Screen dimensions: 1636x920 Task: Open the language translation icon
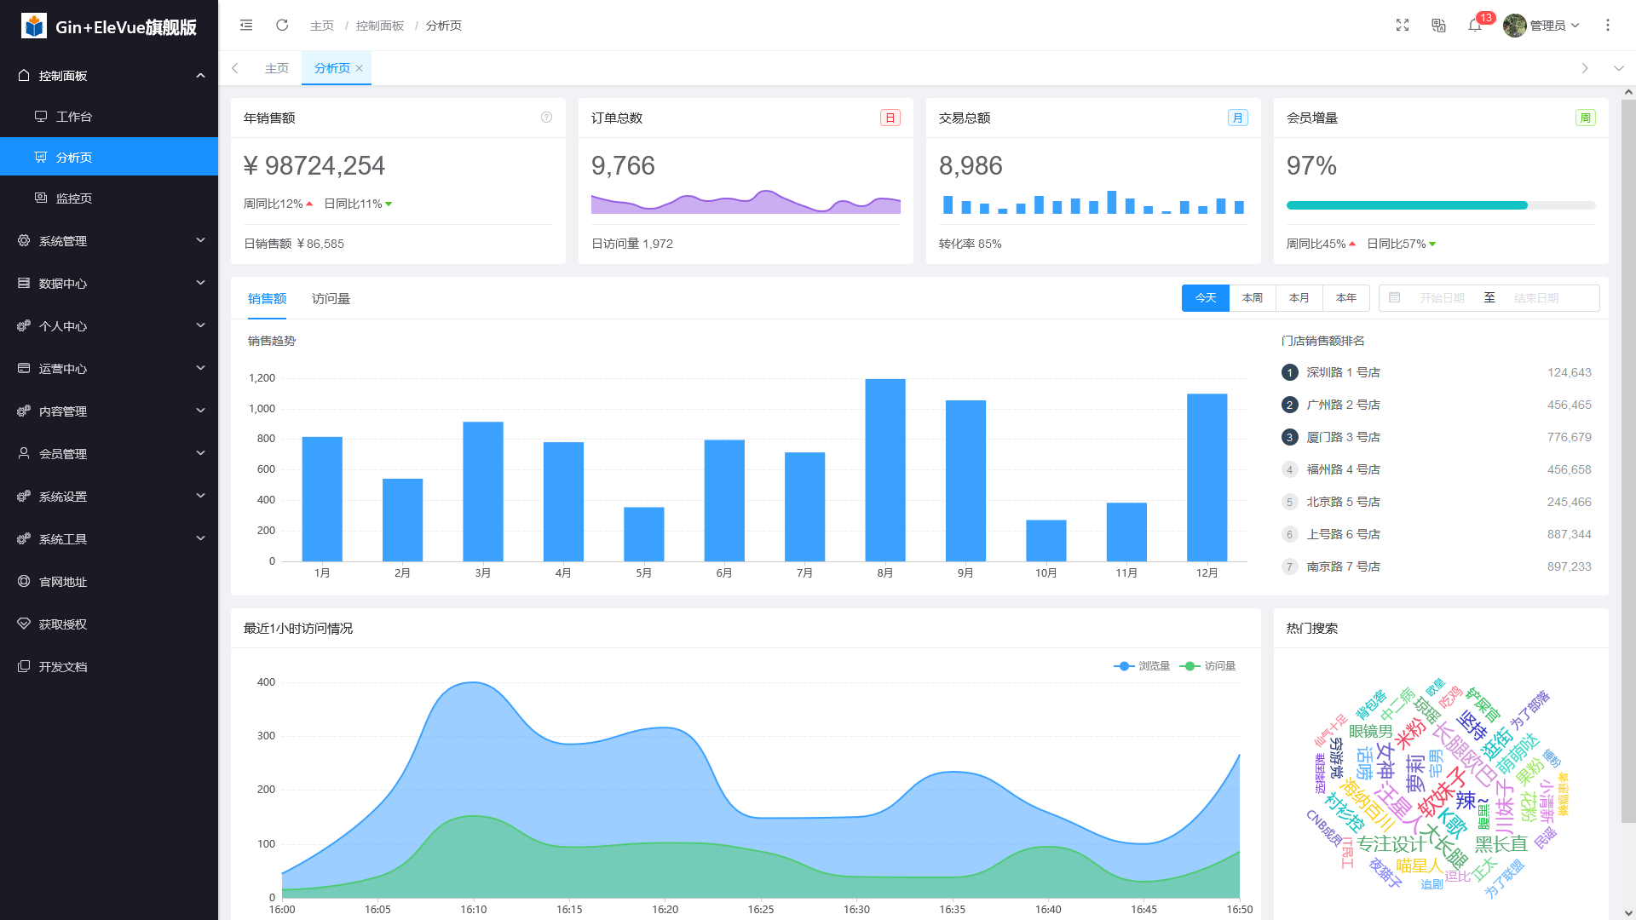tap(1438, 26)
